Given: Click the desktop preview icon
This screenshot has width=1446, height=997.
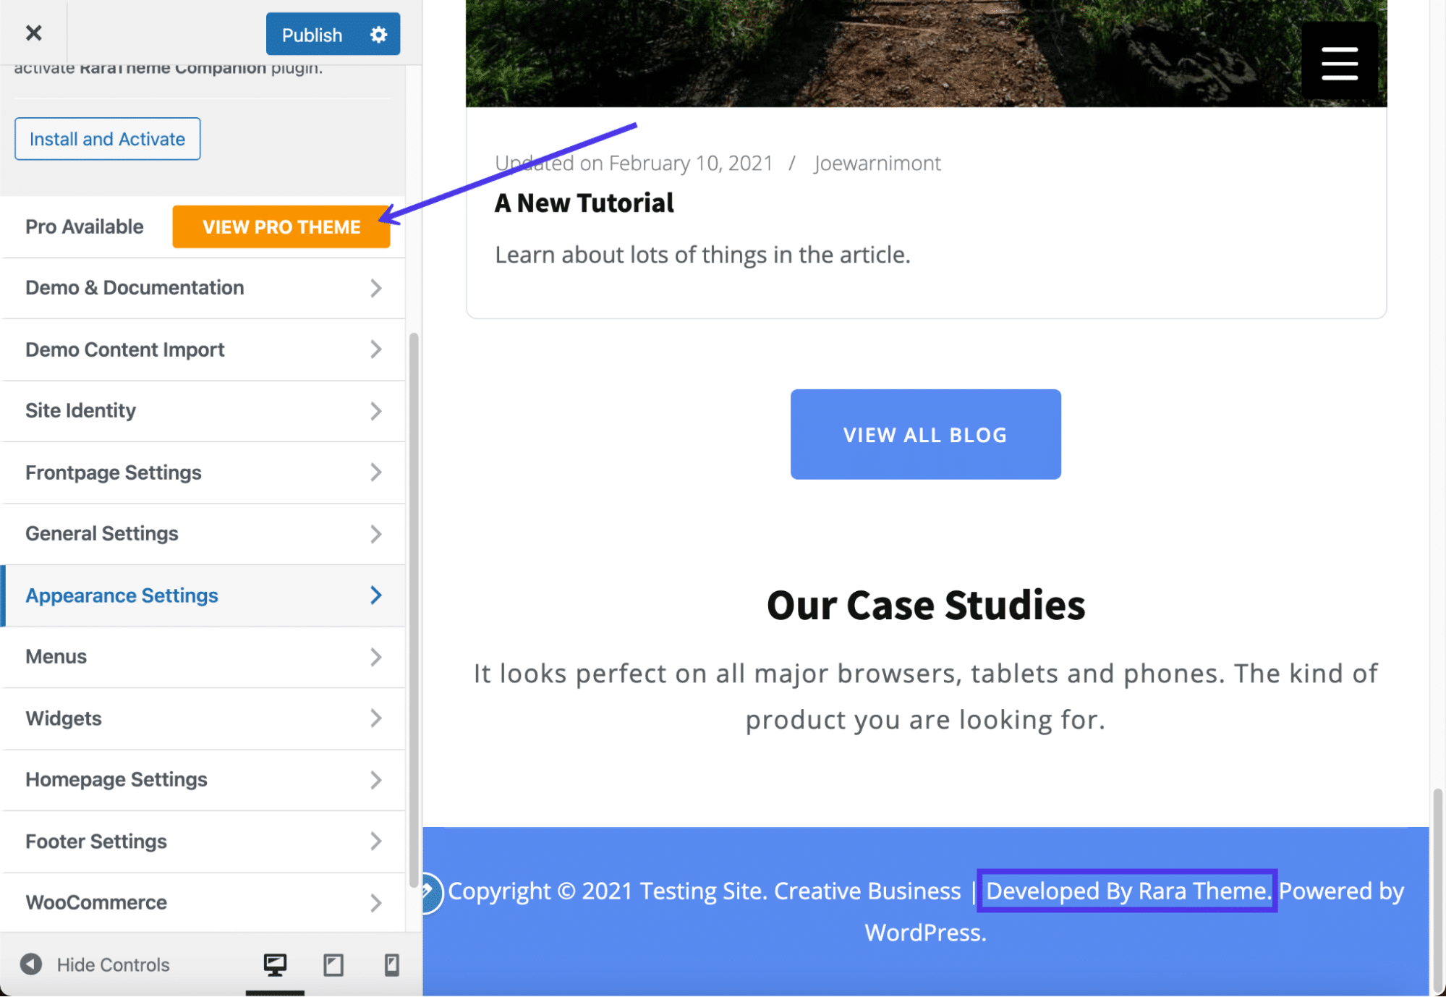Looking at the screenshot, I should coord(275,964).
